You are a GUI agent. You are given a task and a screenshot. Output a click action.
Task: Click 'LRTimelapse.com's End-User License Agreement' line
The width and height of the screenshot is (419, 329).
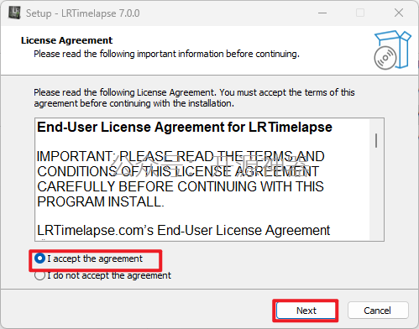click(184, 231)
